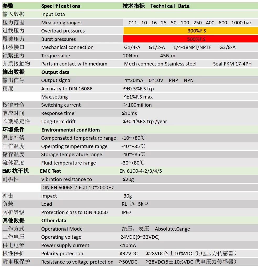Click the measuring range value ending '1000 bar'
The width and height of the screenshot is (258, 267).
point(190,23)
